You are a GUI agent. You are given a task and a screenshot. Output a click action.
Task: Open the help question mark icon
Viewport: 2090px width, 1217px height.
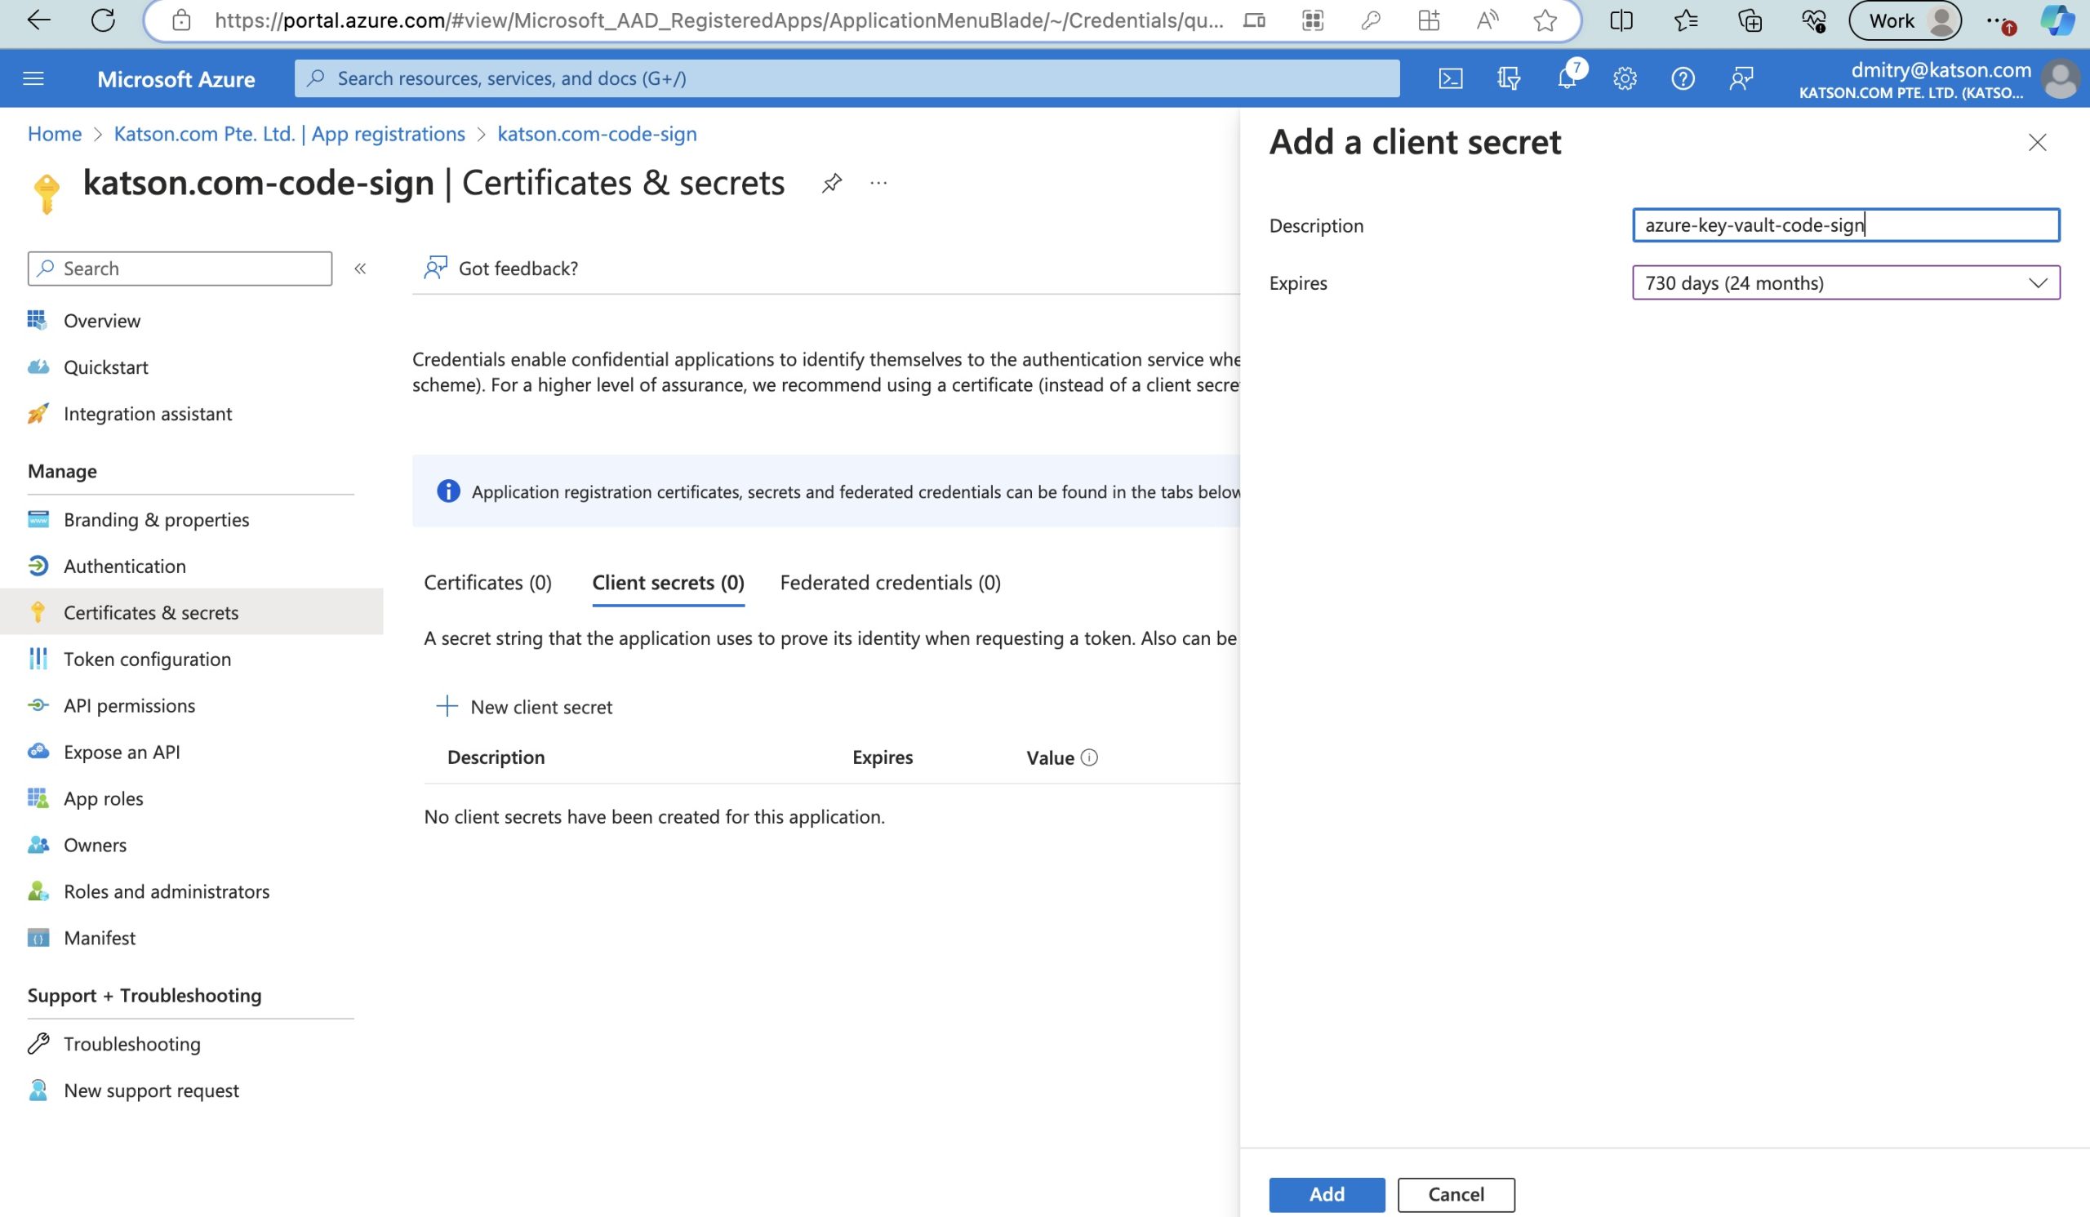pyautogui.click(x=1682, y=78)
